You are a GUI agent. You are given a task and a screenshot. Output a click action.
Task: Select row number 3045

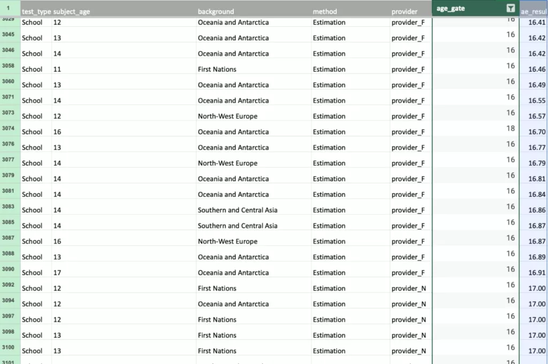click(8, 35)
